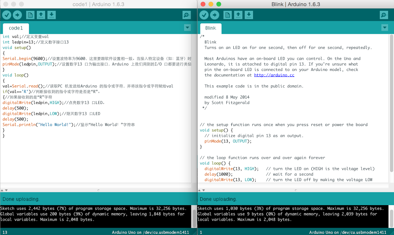Open Serial Monitor in Blink window
Image resolution: width=394 pixels, height=235 pixels.
(384, 15)
